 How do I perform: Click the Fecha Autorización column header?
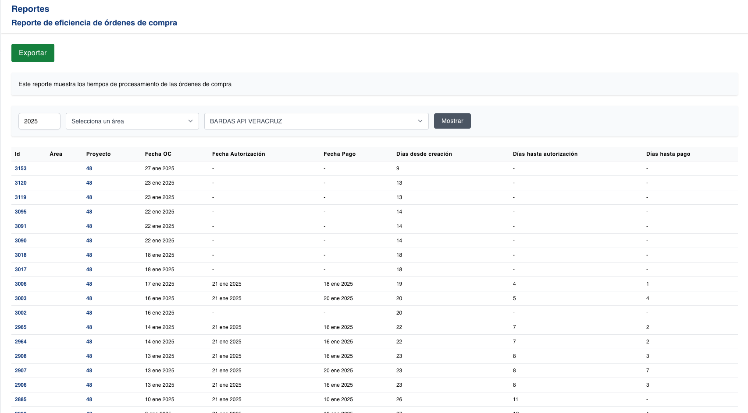(x=239, y=154)
